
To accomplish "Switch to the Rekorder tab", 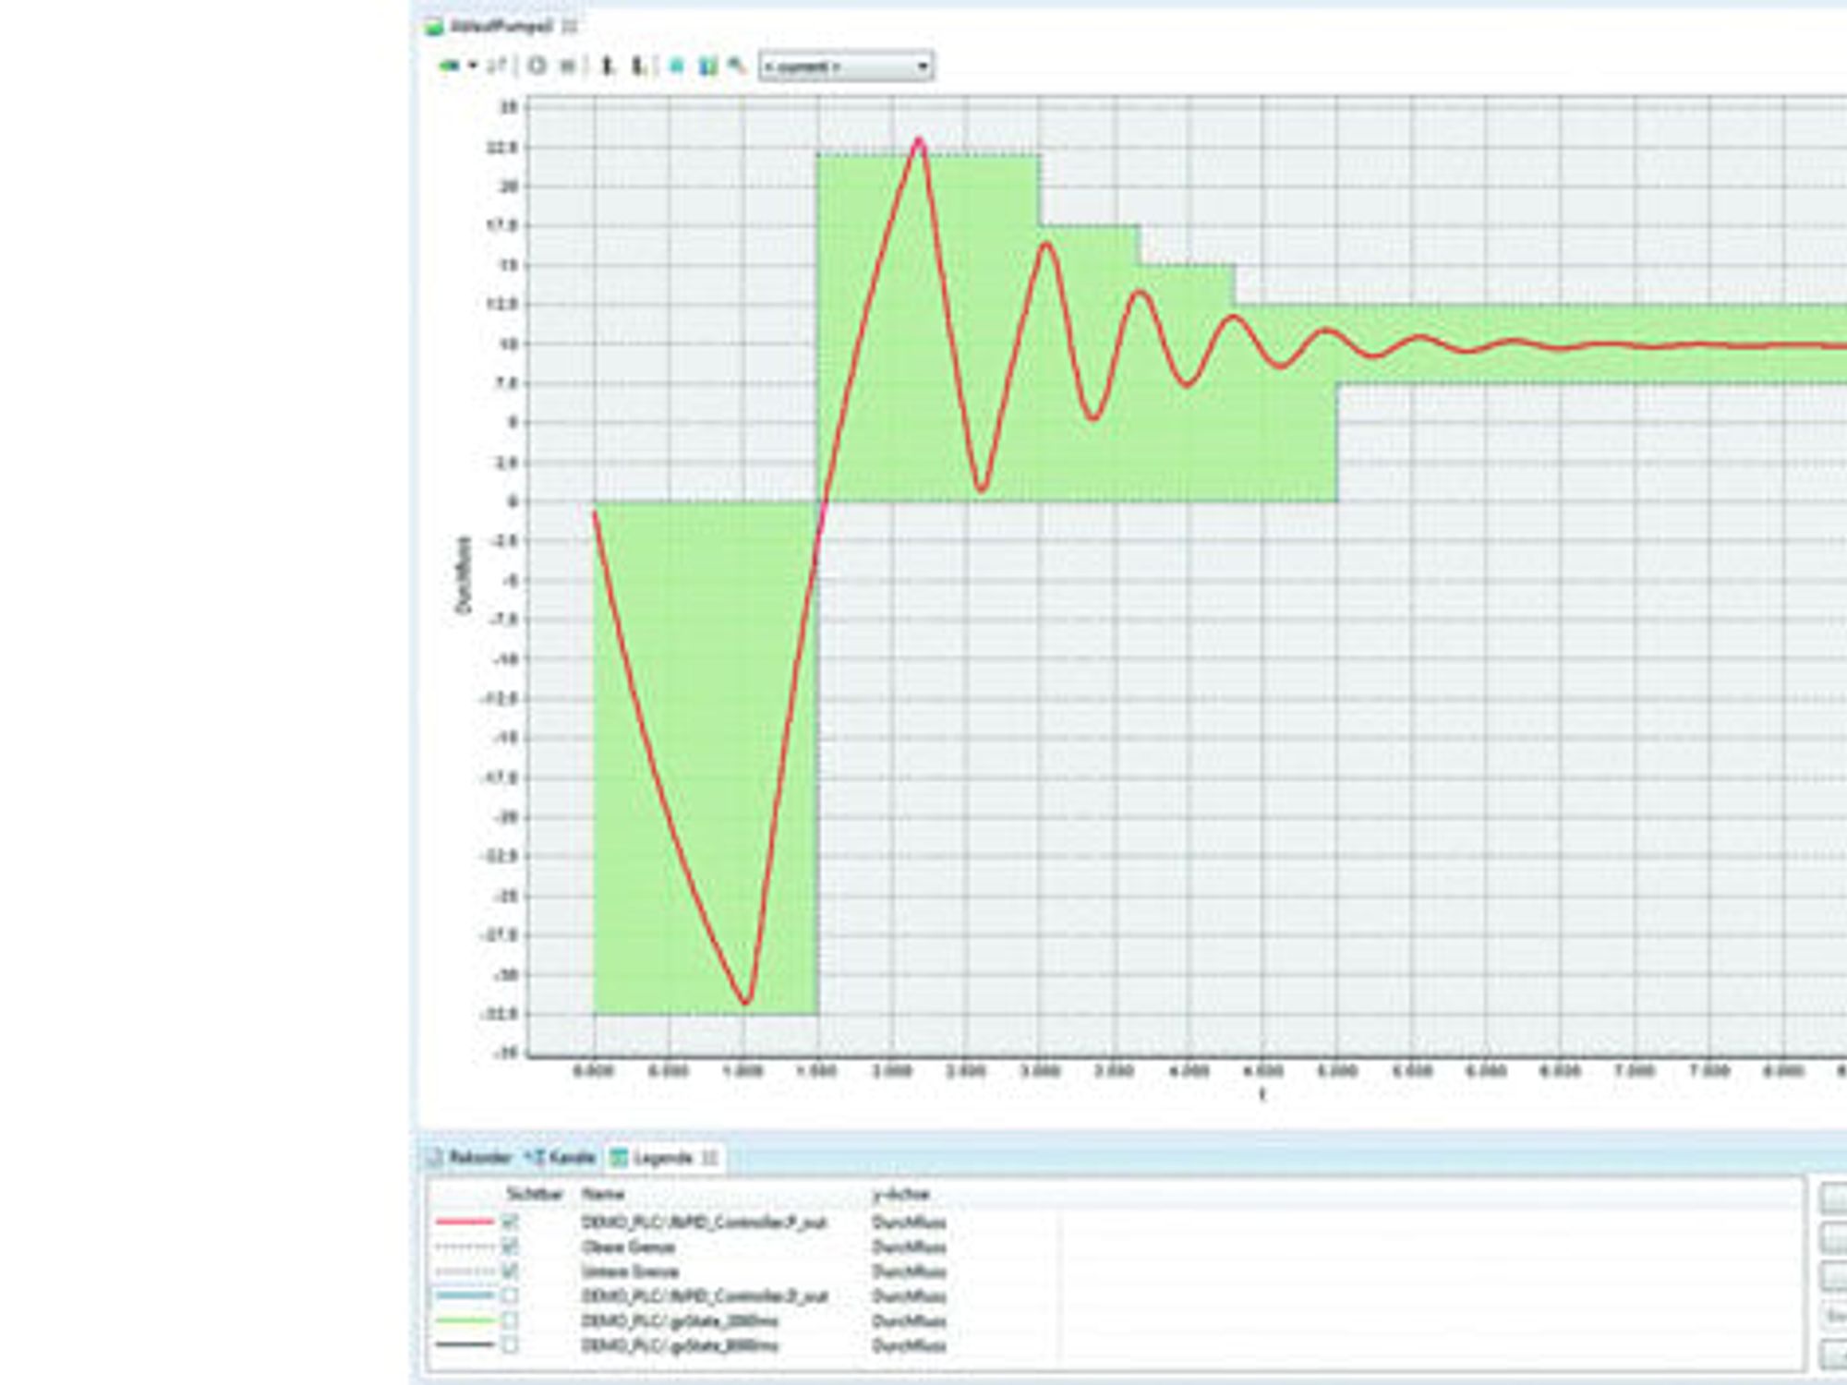I will pyautogui.click(x=471, y=1158).
